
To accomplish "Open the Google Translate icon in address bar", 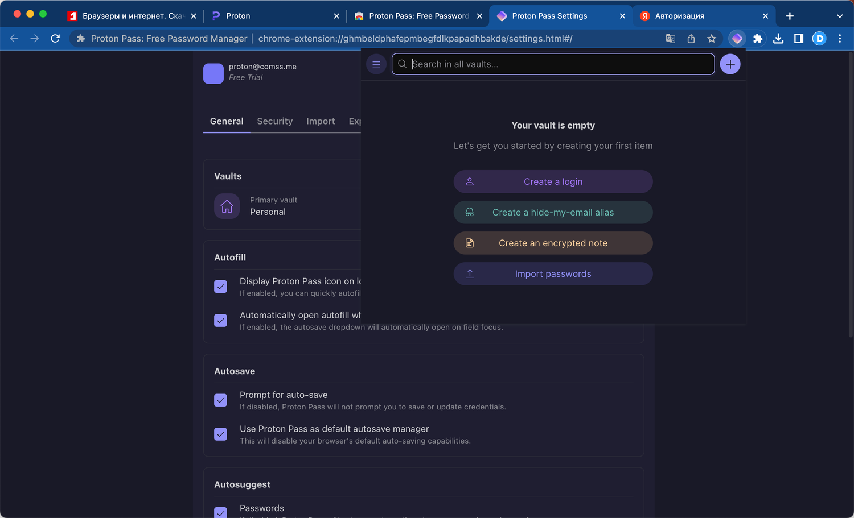I will (x=671, y=39).
